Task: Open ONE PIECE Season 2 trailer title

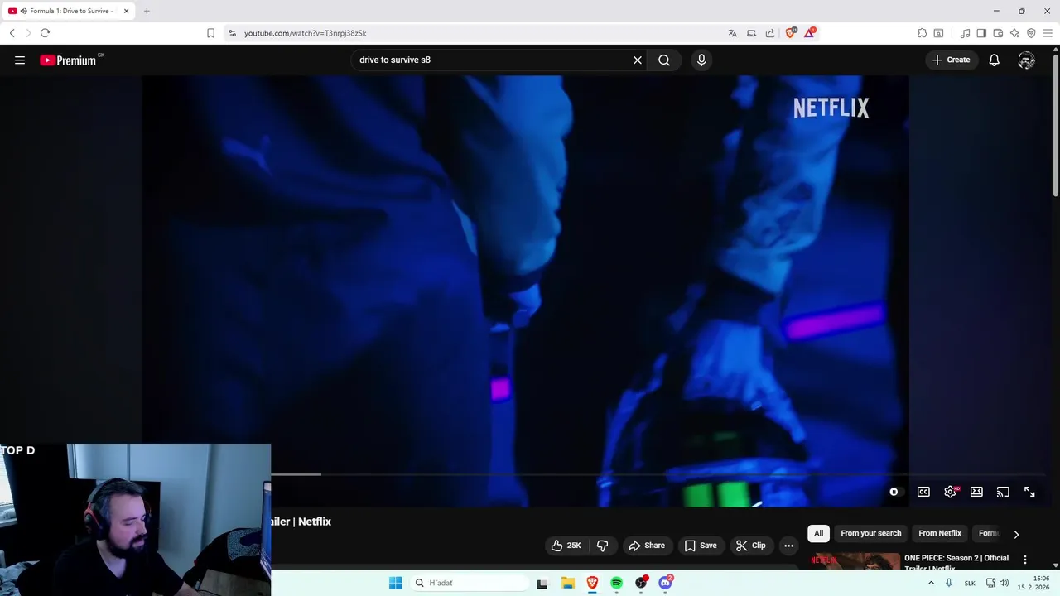Action: point(956,562)
